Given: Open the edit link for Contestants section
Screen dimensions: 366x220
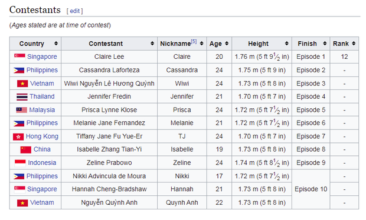Looking at the screenshot, I should click(75, 11).
